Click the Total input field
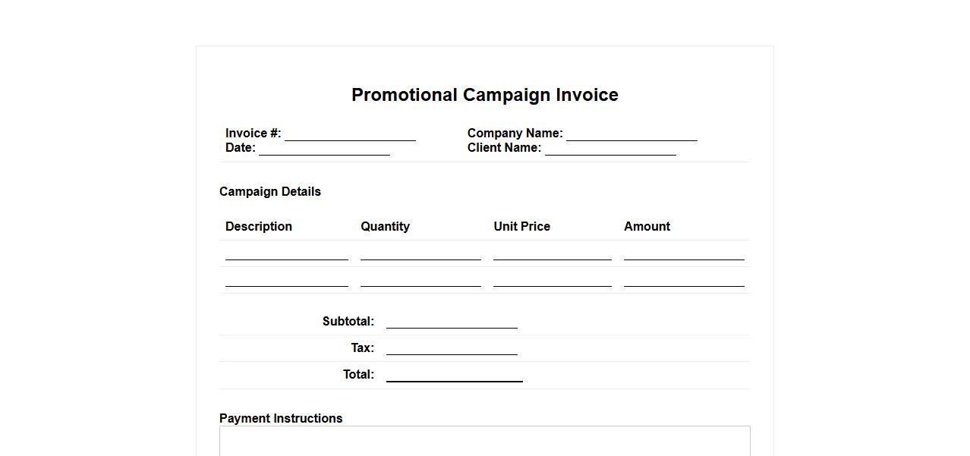This screenshot has width=970, height=456. tap(454, 375)
